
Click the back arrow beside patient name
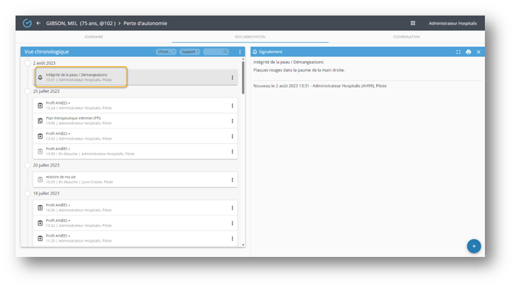tap(38, 23)
